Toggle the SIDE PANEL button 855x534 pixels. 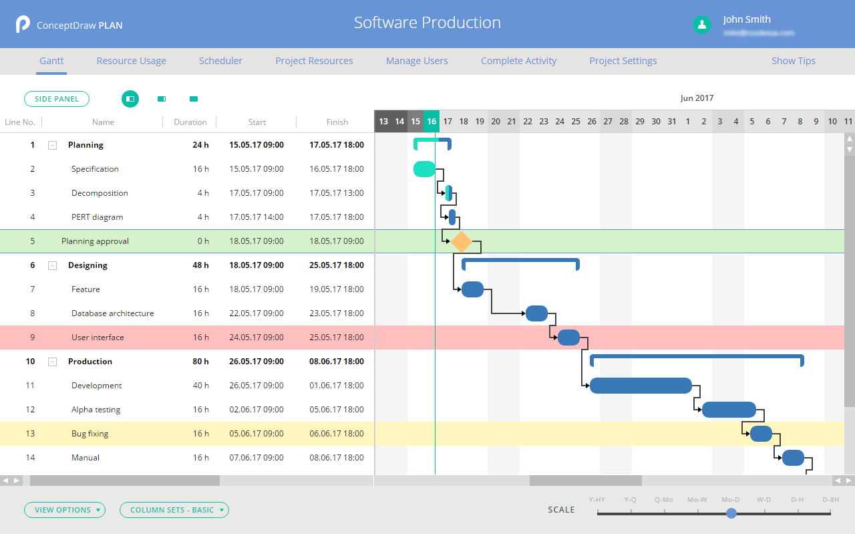57,99
